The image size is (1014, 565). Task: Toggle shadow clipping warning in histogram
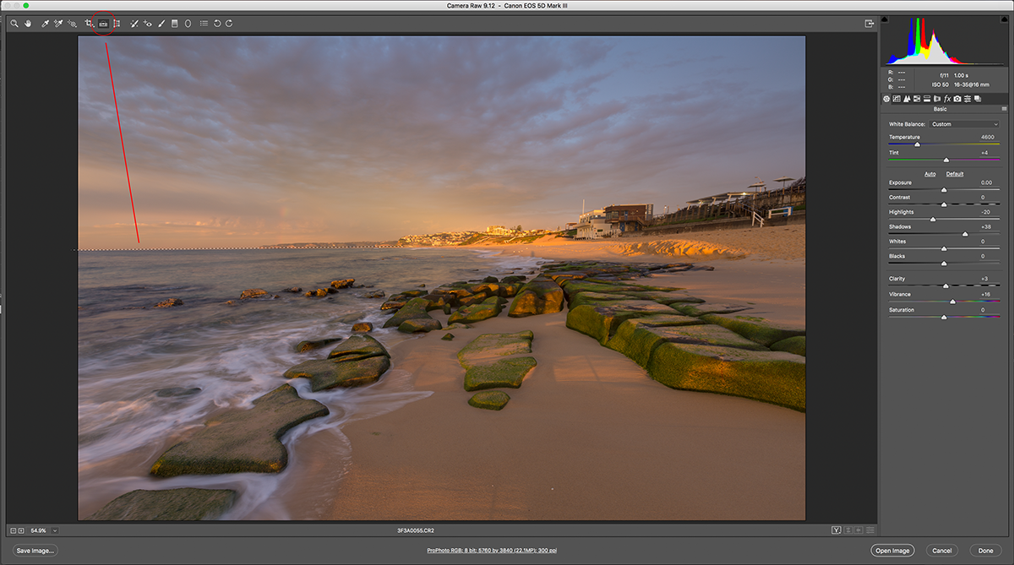[885, 18]
